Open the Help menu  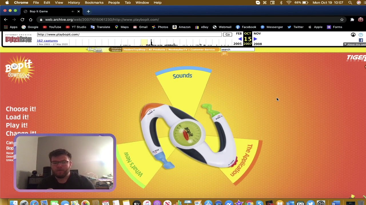click(158, 3)
